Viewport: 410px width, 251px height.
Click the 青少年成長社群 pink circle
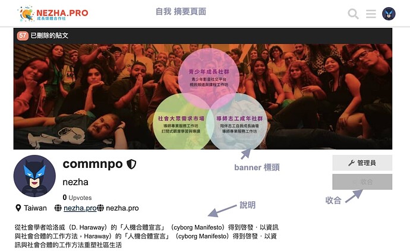point(209,75)
